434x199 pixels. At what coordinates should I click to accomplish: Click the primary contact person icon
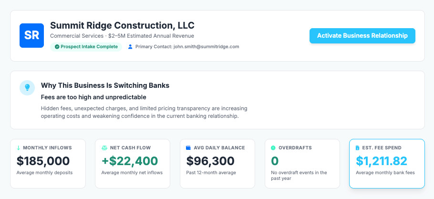click(130, 47)
